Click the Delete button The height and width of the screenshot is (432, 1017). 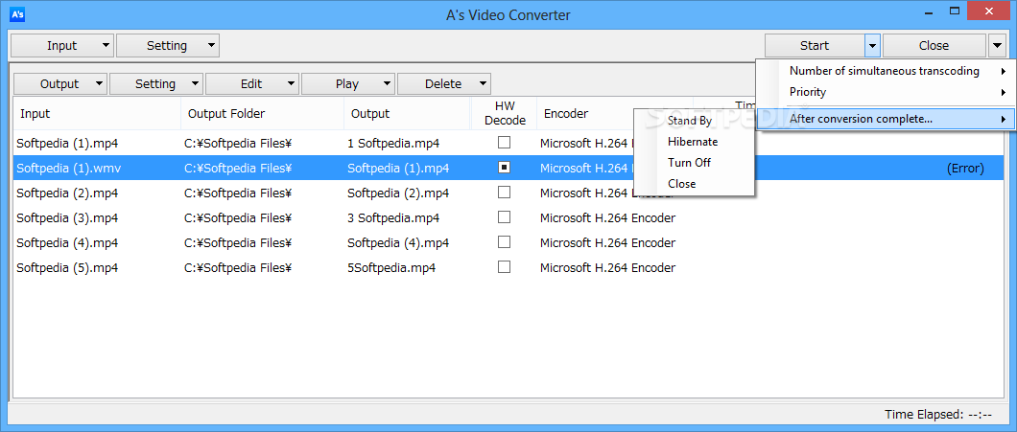click(443, 83)
